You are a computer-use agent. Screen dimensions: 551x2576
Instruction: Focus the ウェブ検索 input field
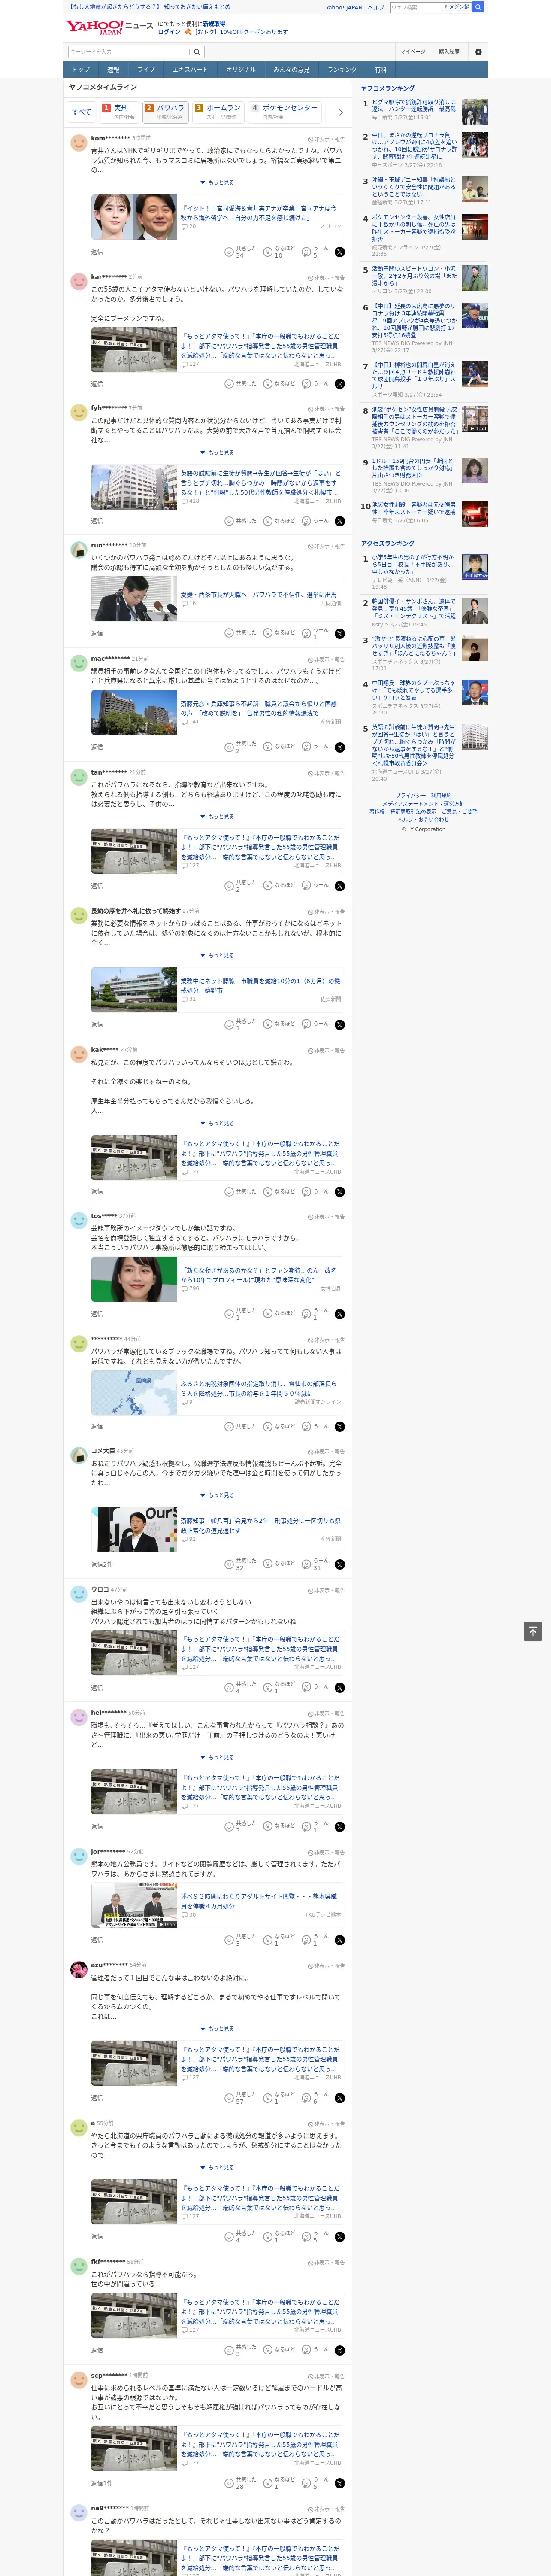415,7
